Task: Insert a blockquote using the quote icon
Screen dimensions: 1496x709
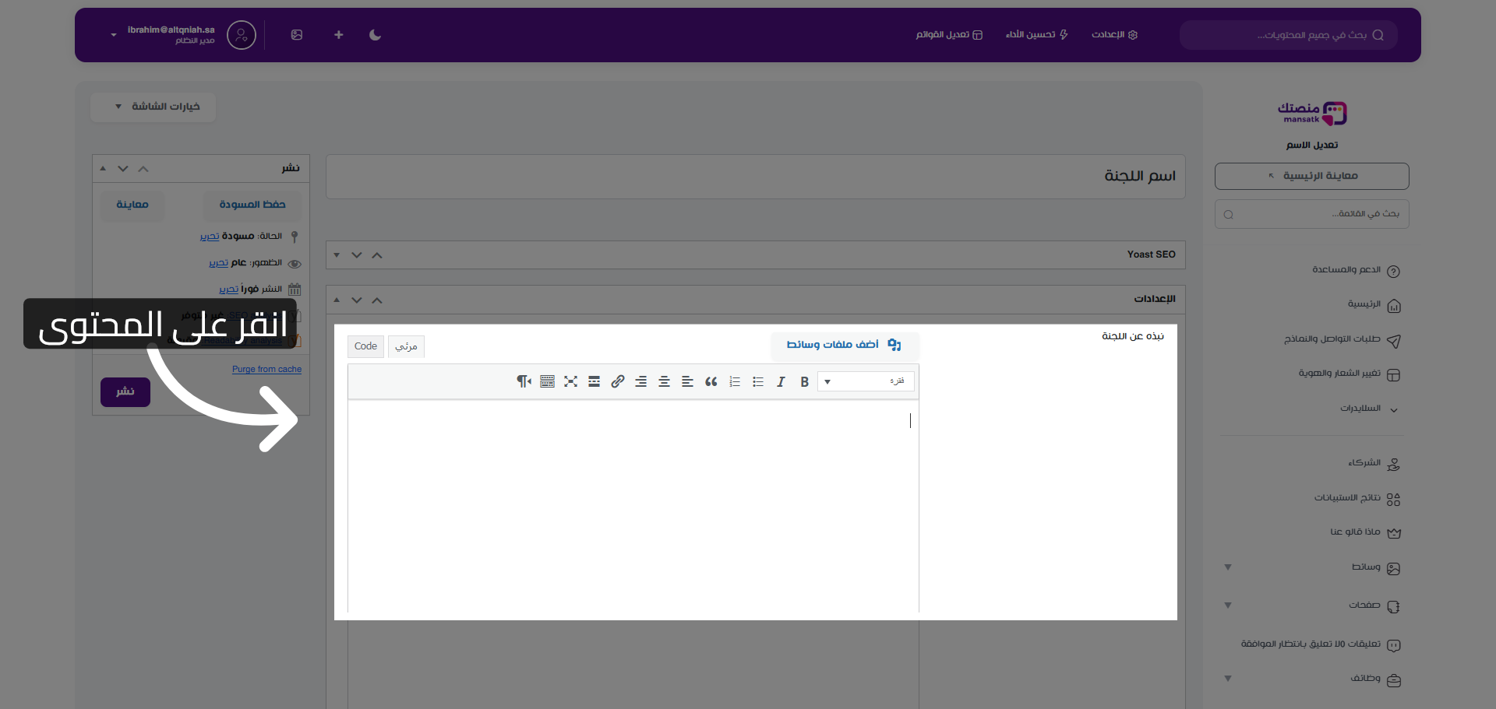Action: click(x=711, y=381)
